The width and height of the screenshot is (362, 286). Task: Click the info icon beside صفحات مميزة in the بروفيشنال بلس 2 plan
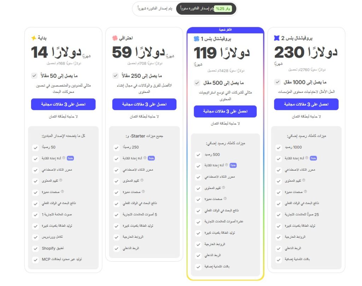point(305,191)
